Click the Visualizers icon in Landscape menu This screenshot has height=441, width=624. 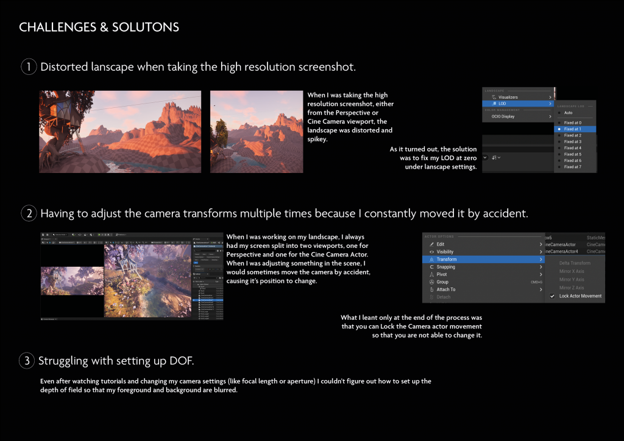tap(494, 97)
